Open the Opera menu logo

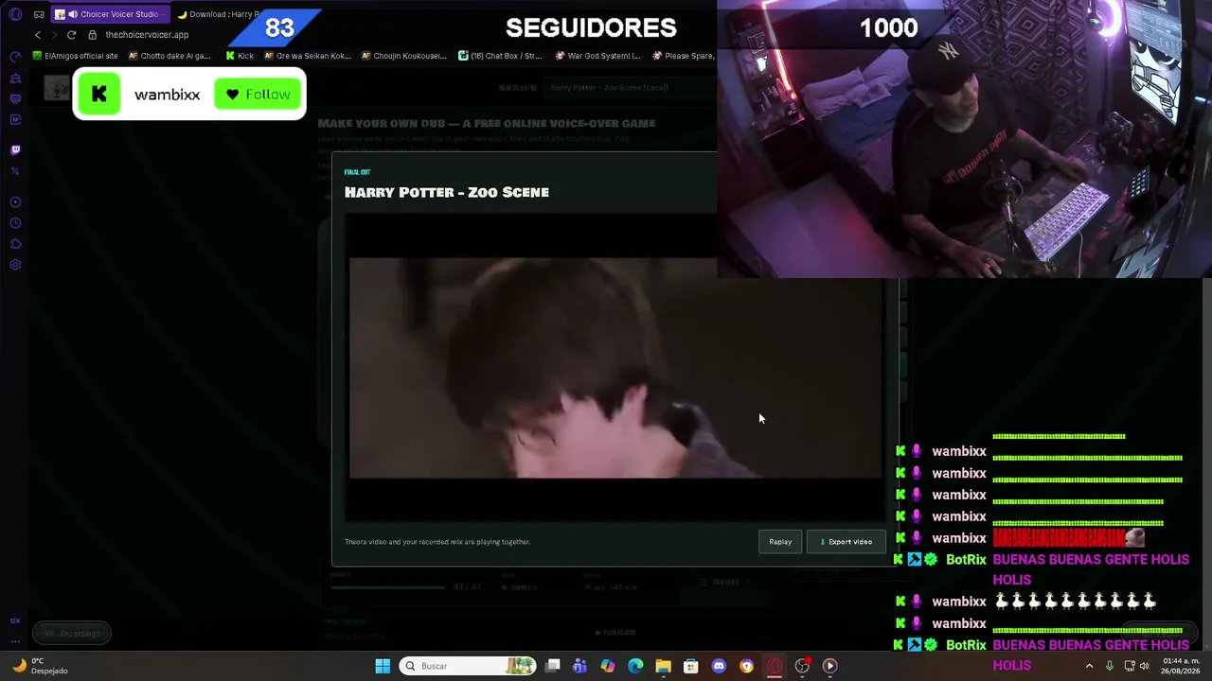click(x=15, y=14)
